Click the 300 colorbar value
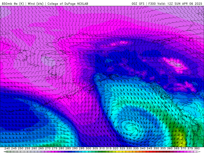Screen dimensions: 204x153 point(88,148)
